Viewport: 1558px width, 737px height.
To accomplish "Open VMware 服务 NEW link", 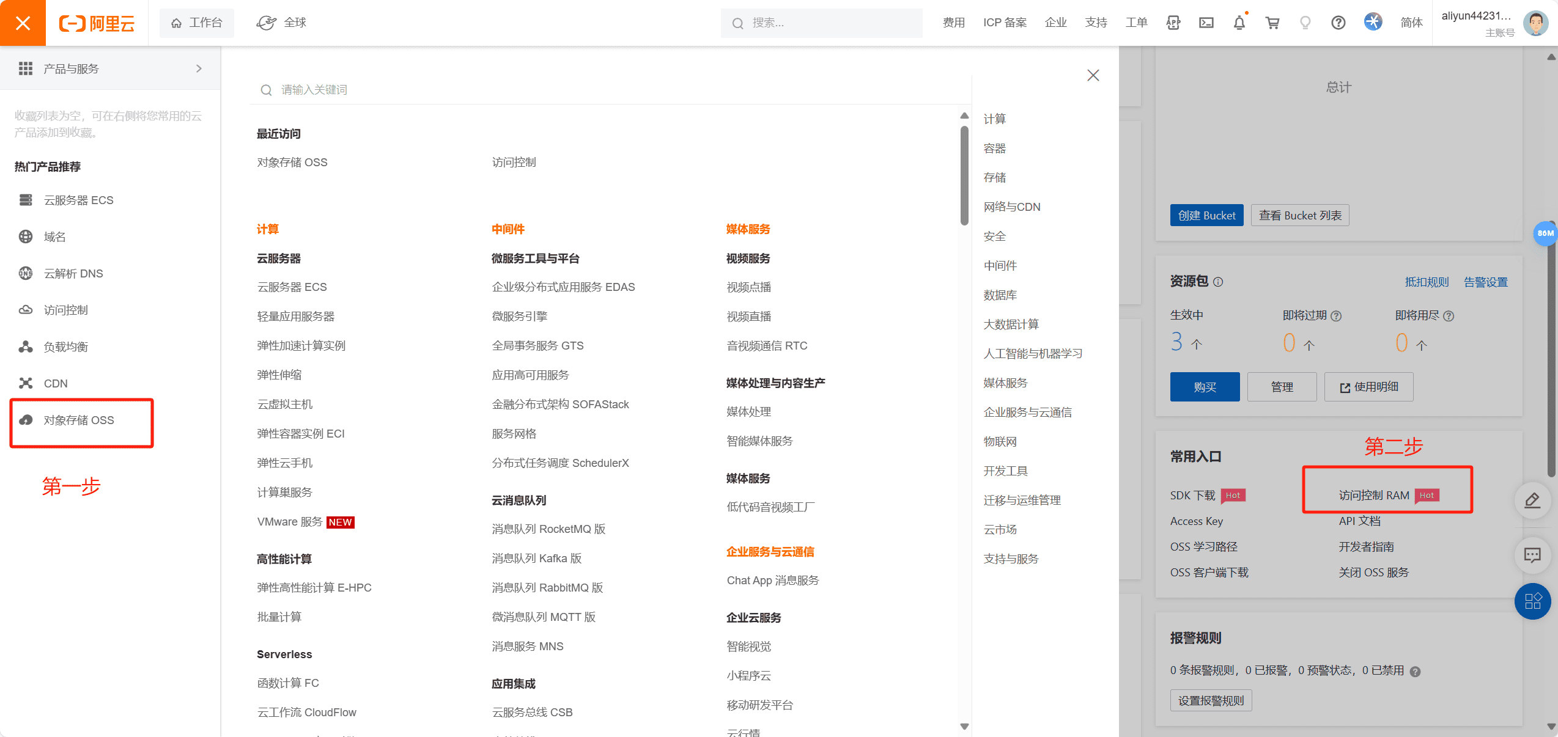I will pyautogui.click(x=305, y=521).
